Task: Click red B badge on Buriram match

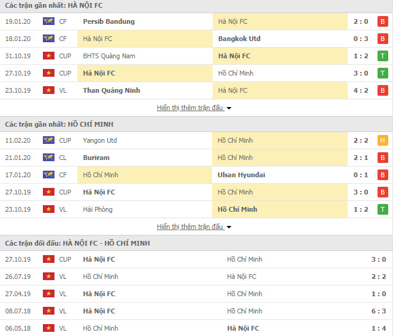Action: [x=382, y=158]
